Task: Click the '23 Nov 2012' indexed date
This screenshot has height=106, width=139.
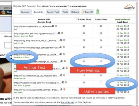Action: (122, 40)
